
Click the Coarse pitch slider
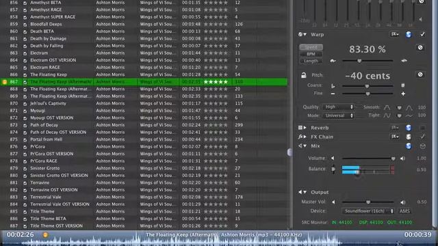[x=368, y=86]
